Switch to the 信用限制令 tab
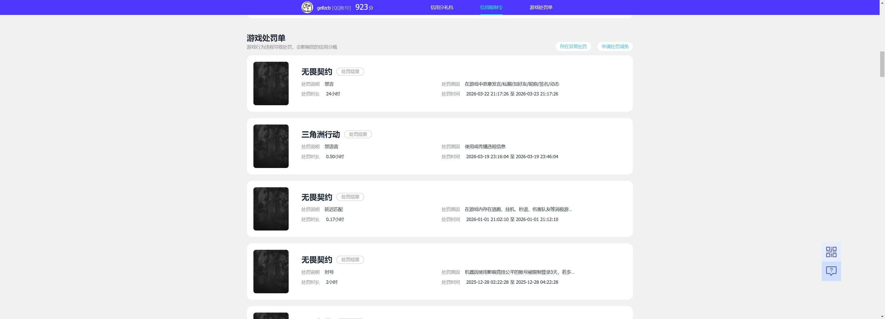Viewport: 885px width, 319px height. click(491, 7)
